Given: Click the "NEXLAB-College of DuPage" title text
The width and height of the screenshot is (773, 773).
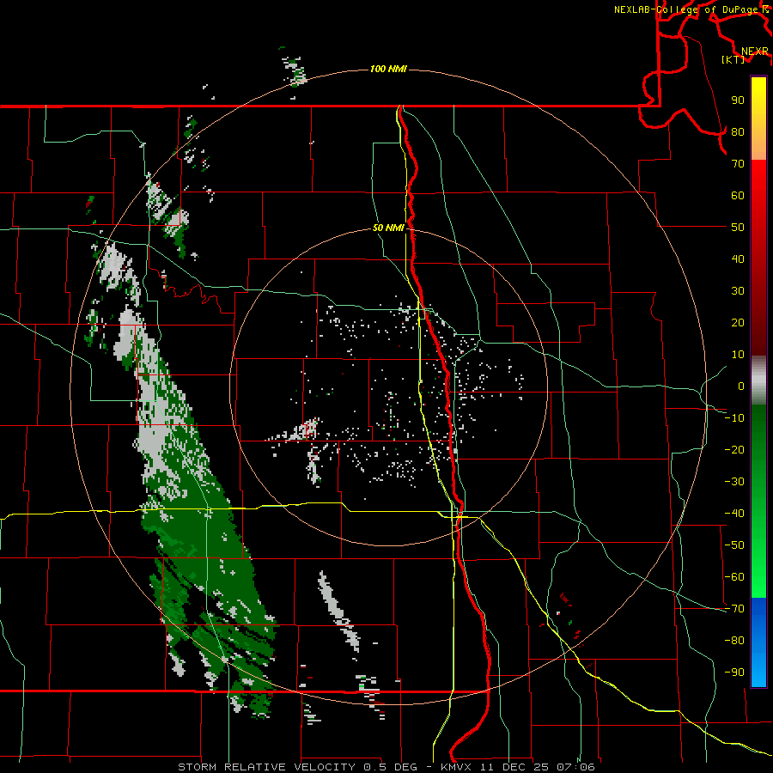Looking at the screenshot, I should pos(685,9).
